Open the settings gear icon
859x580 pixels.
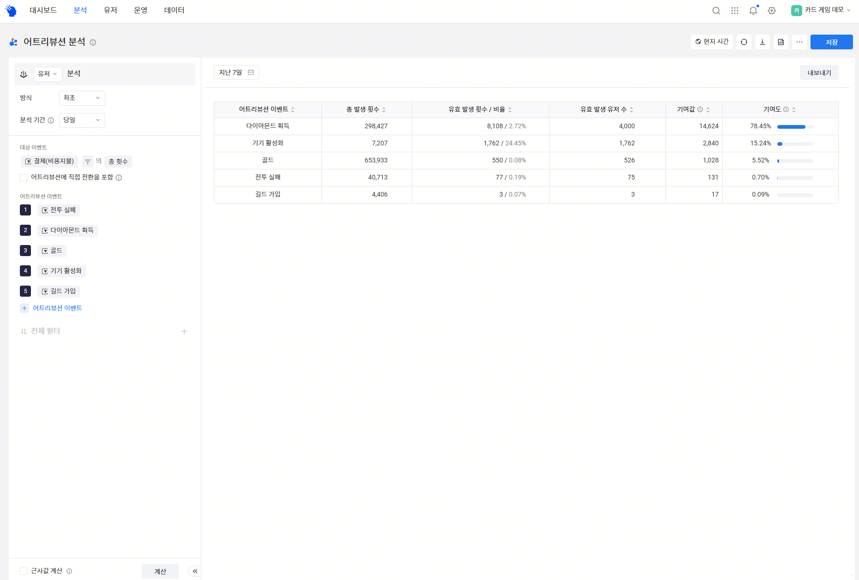[x=772, y=11]
